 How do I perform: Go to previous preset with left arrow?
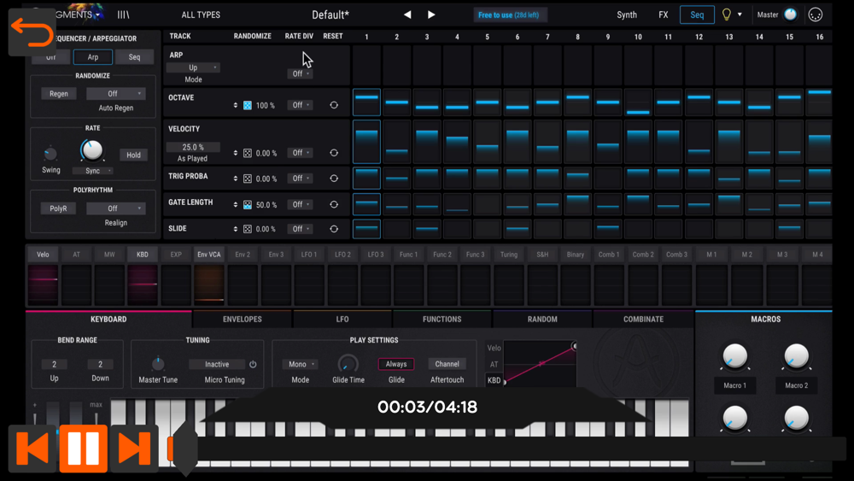(x=407, y=15)
